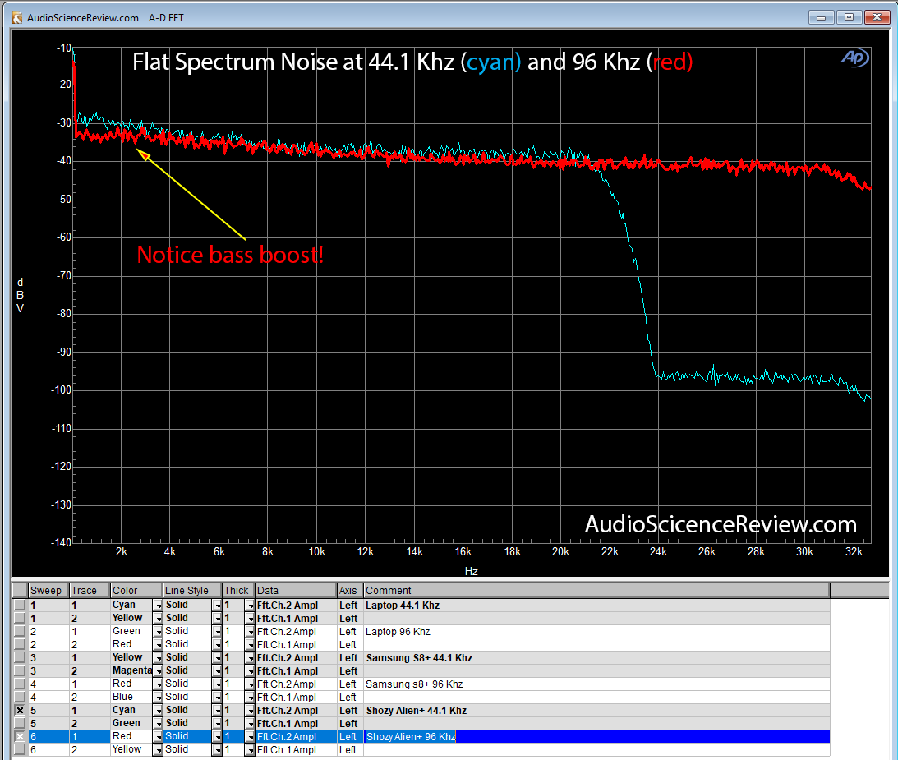Select the Laptop 44.1 Khz comment cell

tap(596, 606)
